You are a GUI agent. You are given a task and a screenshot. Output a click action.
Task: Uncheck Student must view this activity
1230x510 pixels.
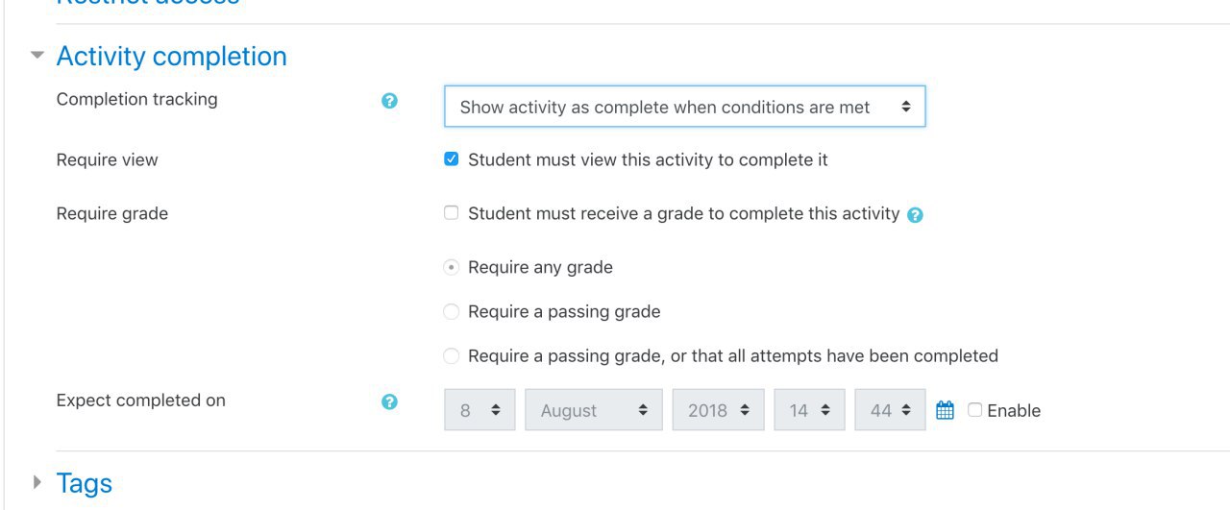click(452, 159)
